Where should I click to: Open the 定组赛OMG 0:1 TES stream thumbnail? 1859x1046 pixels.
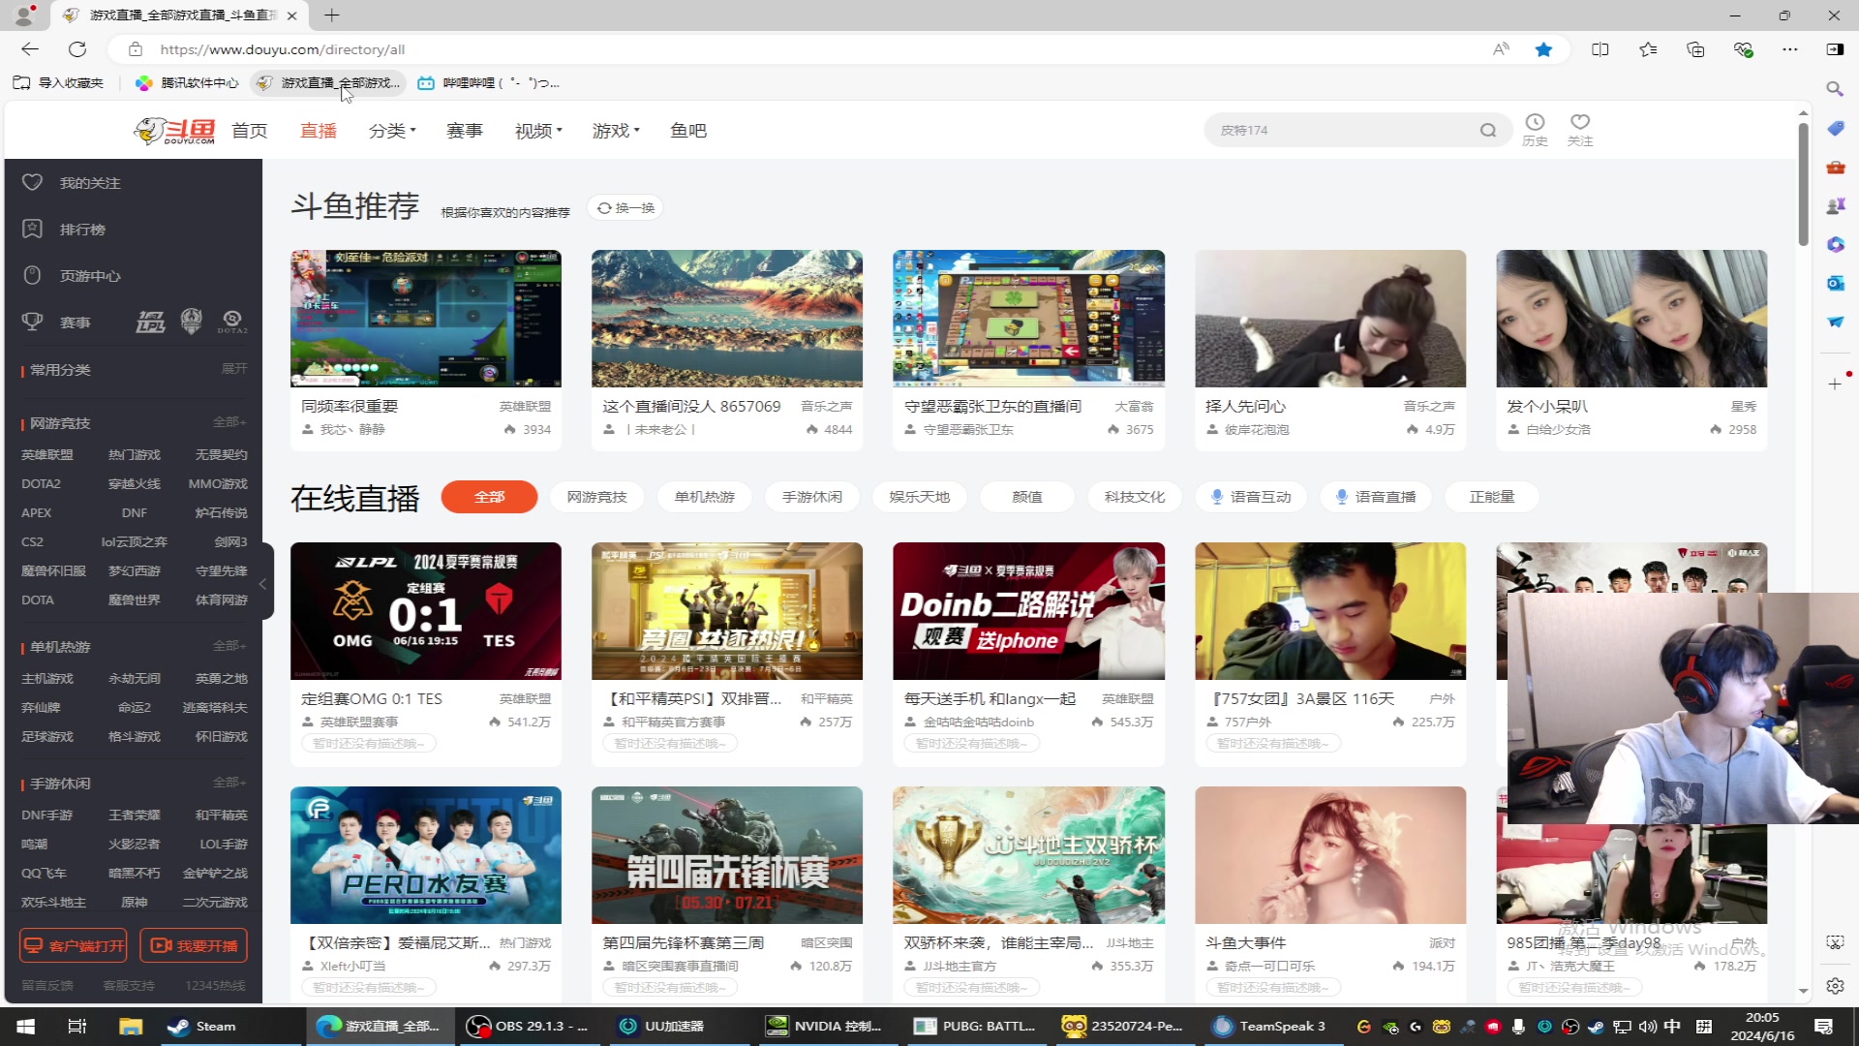[x=426, y=611]
